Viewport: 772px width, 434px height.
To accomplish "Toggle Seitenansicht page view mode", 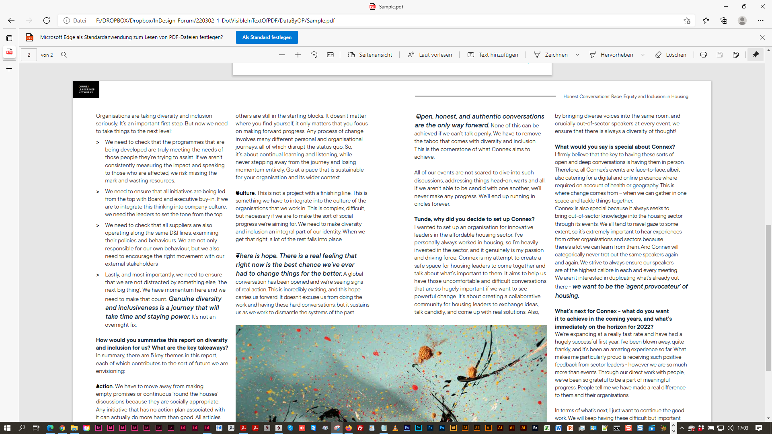I will [370, 55].
